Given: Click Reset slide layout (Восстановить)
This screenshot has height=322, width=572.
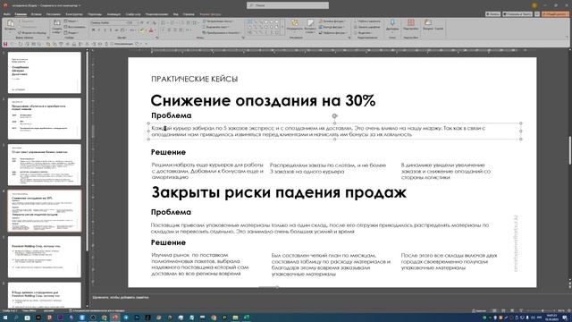Looking at the screenshot, I should [x=75, y=27].
